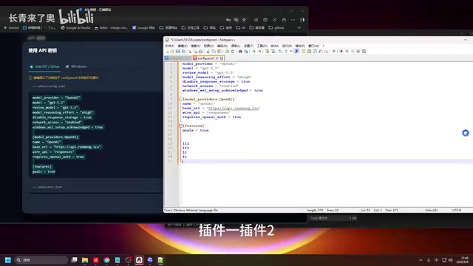The width and height of the screenshot is (473, 266).
Task: Click the Print icon in Notepad++ toolbar
Action: tap(200, 51)
